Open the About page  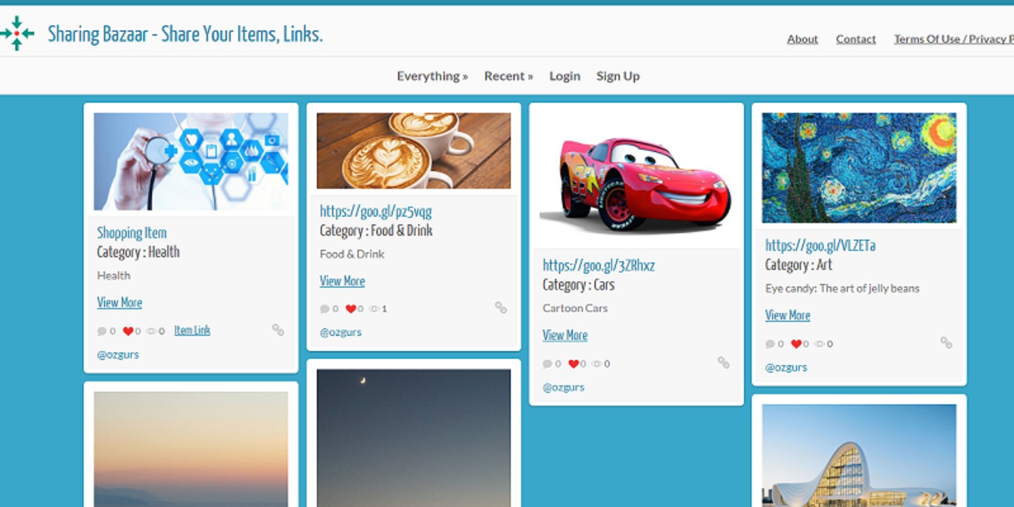[x=802, y=39]
